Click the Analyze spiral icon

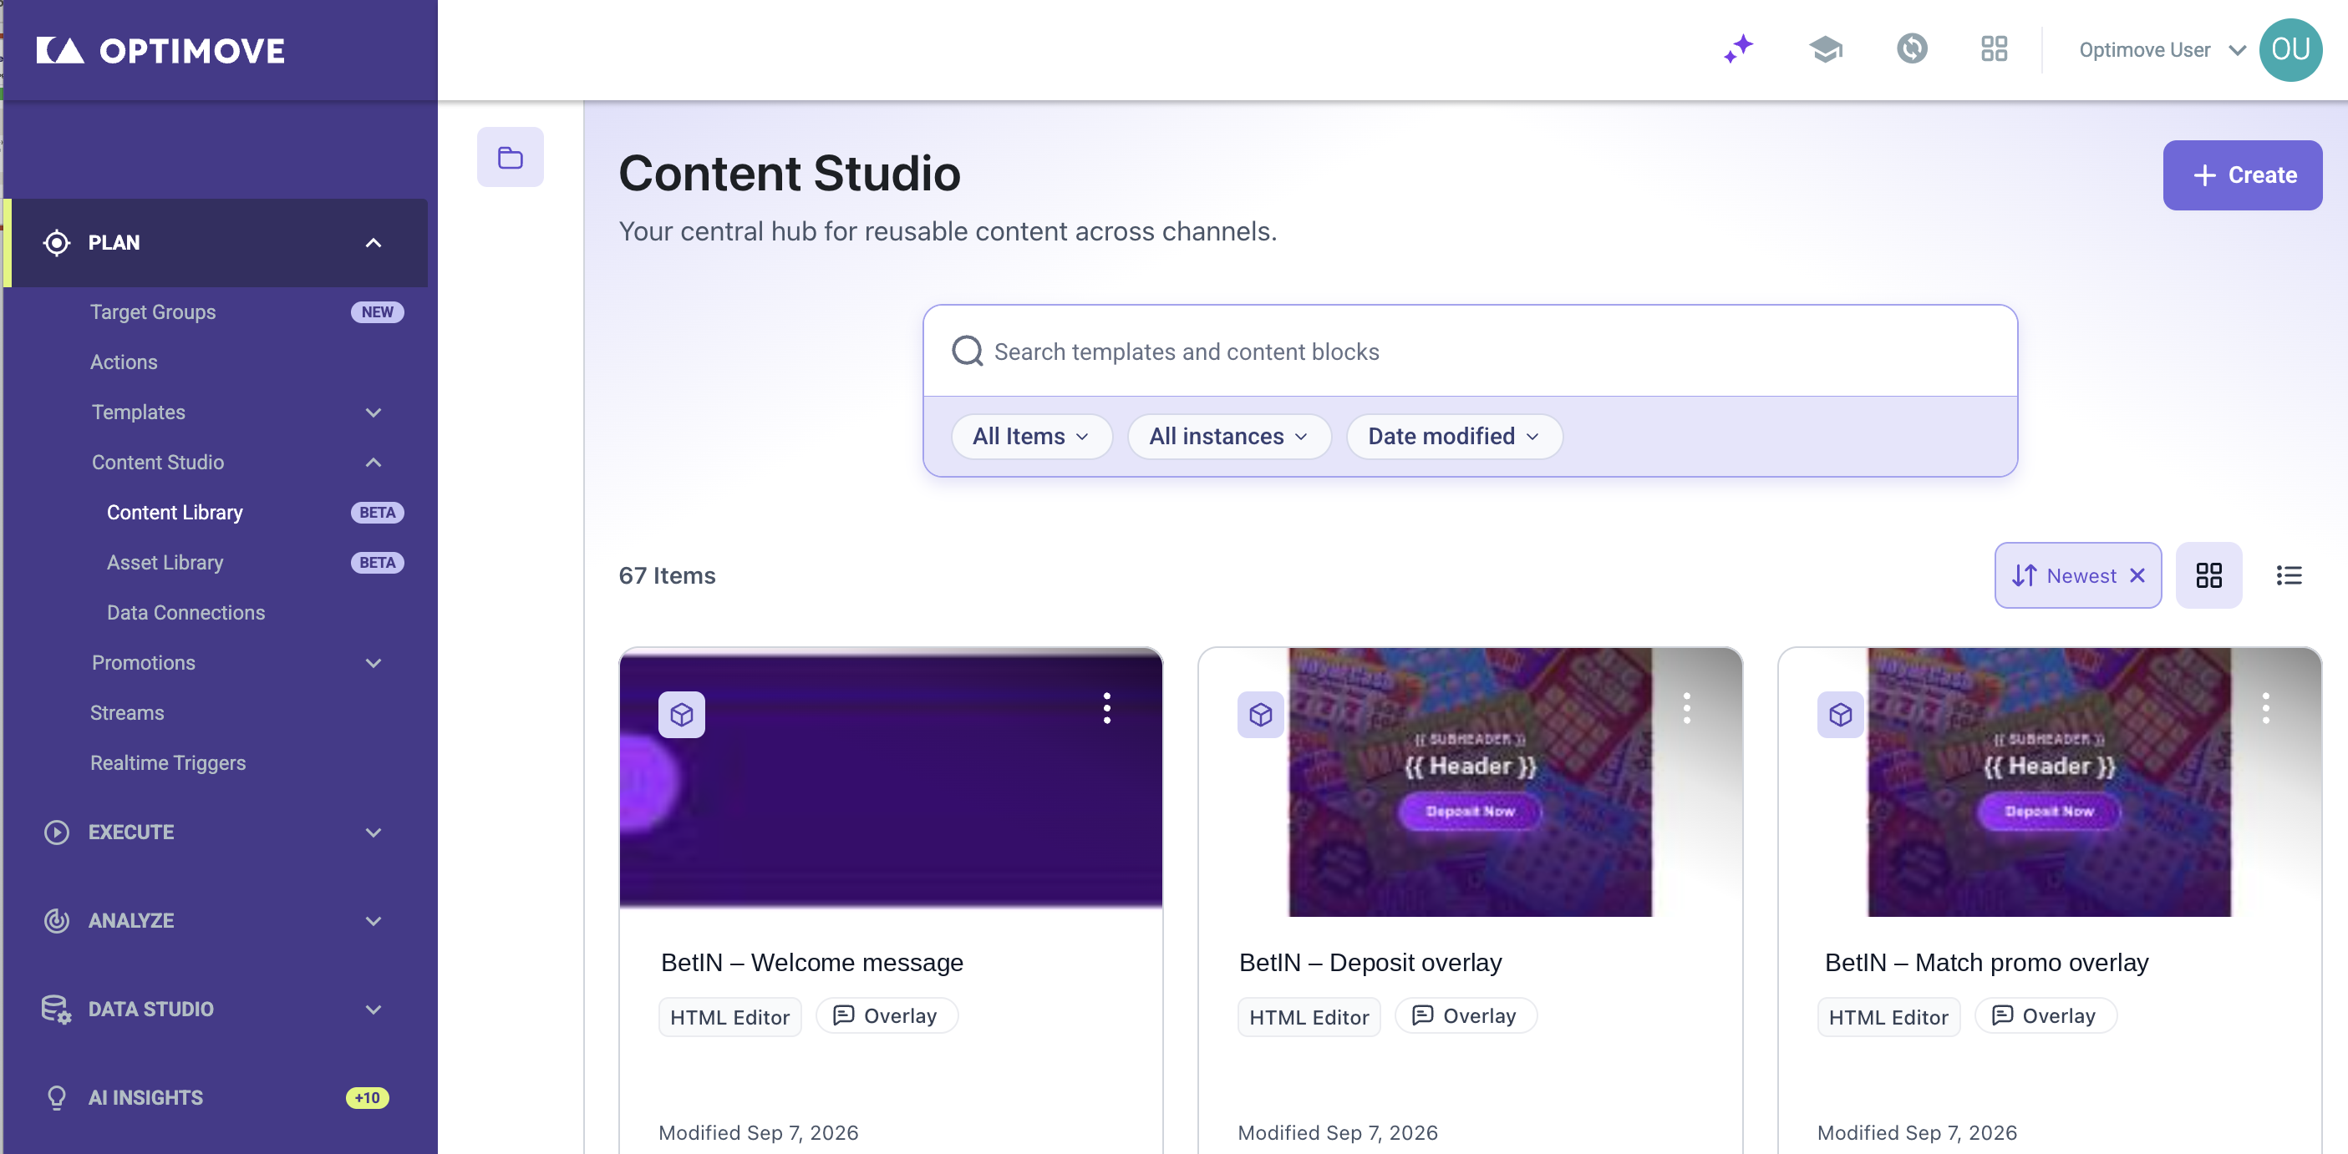pos(57,921)
